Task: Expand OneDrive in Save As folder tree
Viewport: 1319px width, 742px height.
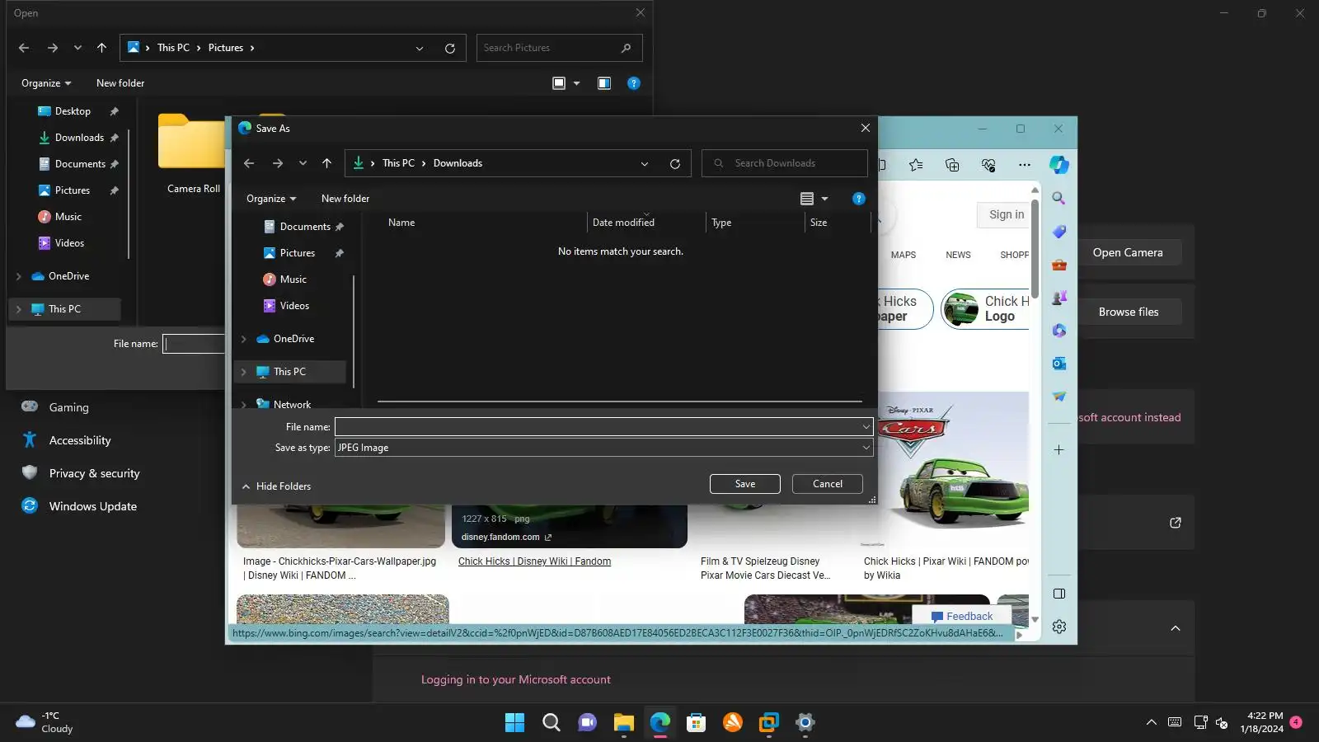Action: click(x=243, y=339)
